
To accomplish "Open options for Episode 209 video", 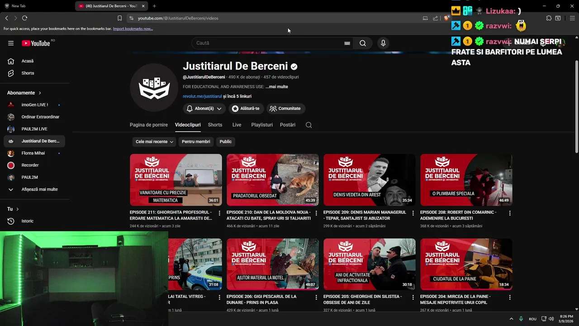I will click(x=413, y=213).
